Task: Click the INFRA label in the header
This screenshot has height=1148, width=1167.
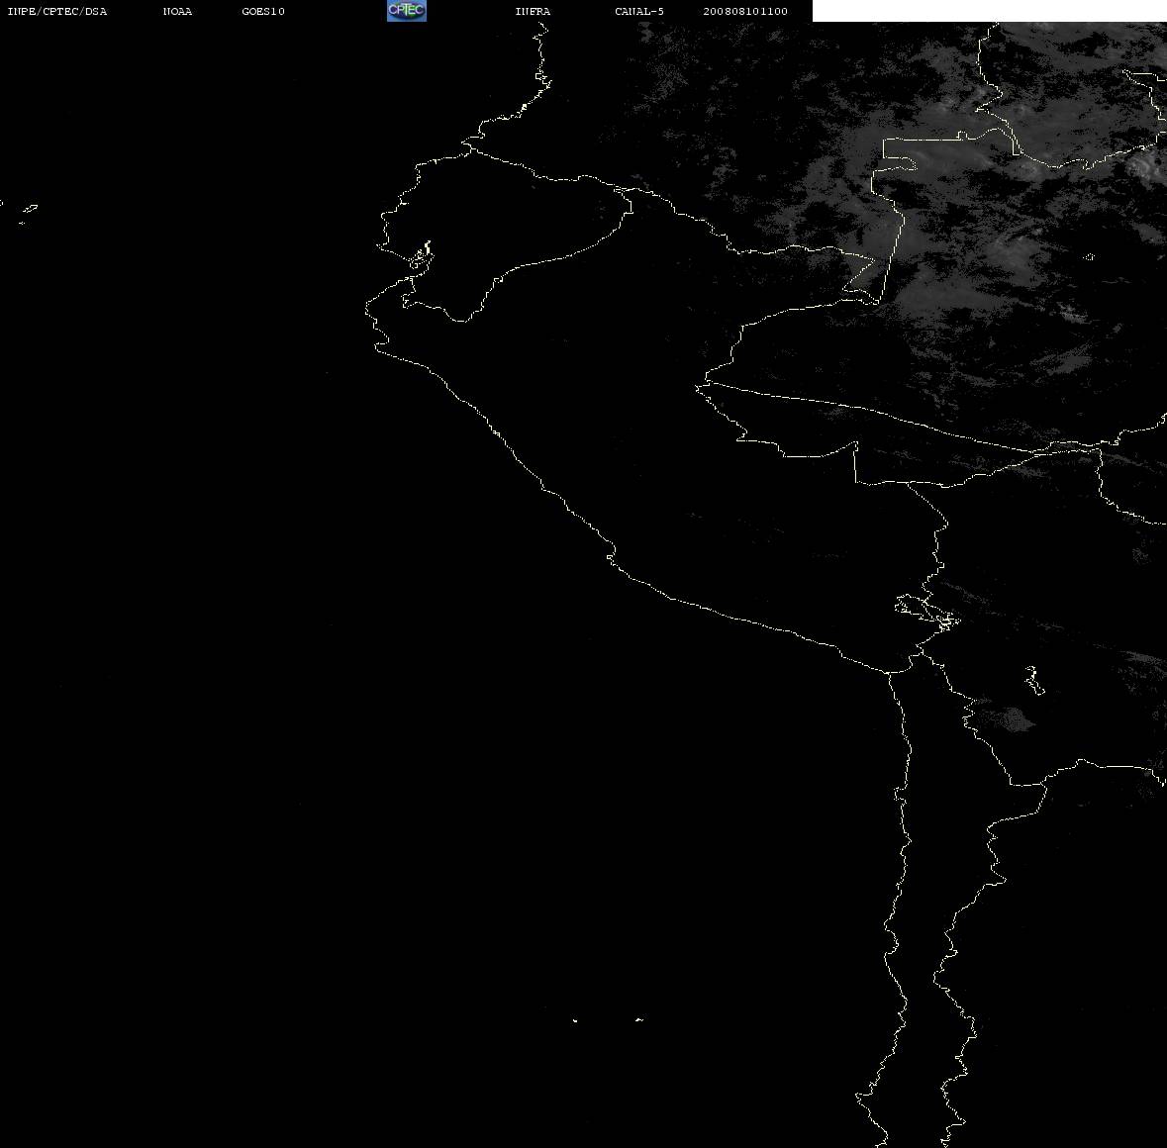Action: pos(533,11)
